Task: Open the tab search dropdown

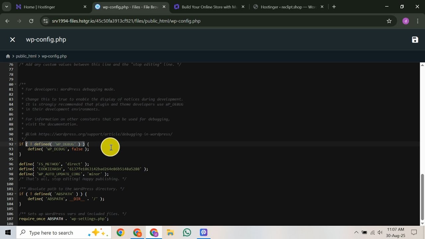Action: (x=6, y=7)
